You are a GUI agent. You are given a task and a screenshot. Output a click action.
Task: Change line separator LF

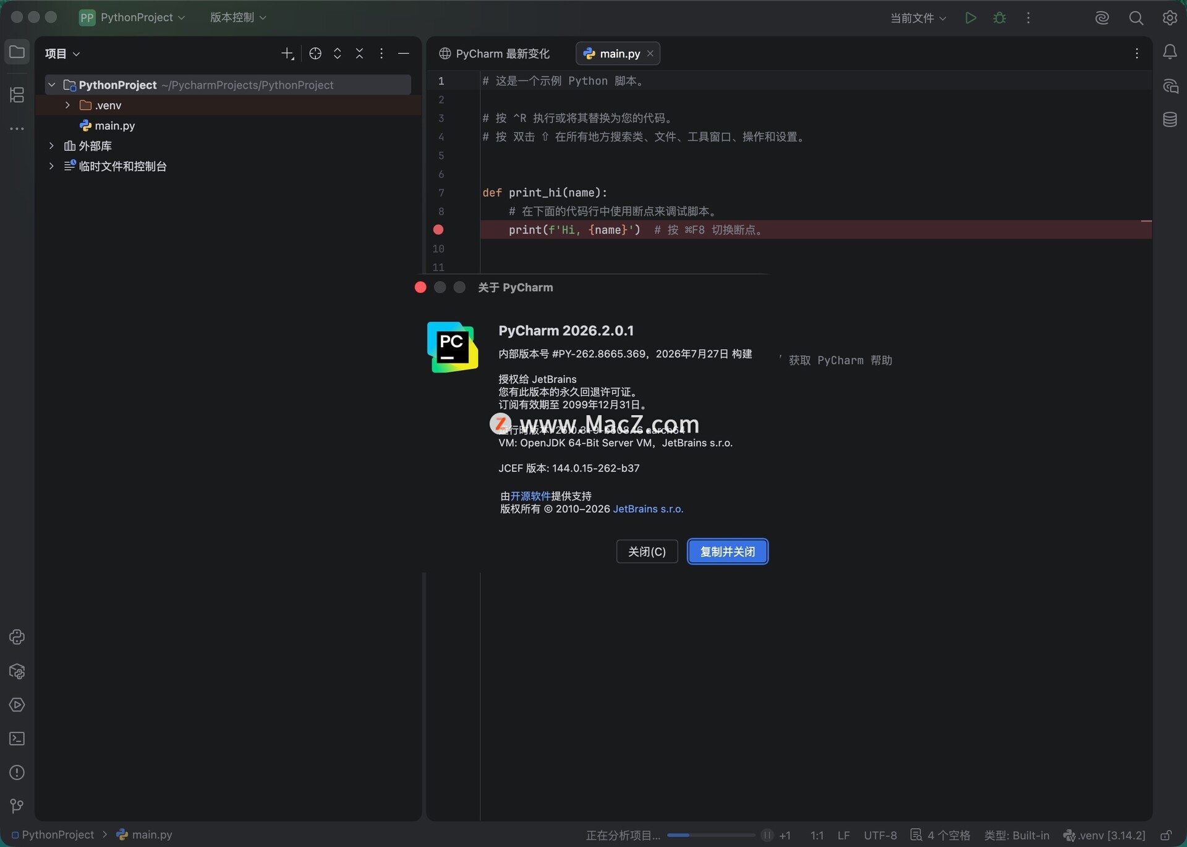pyautogui.click(x=843, y=835)
